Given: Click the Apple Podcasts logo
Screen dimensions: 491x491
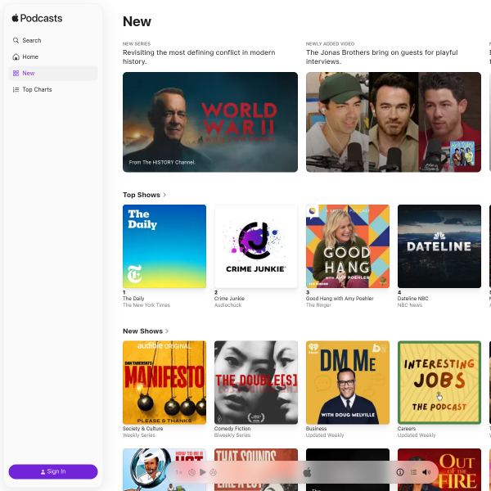Looking at the screenshot, I should [x=37, y=18].
